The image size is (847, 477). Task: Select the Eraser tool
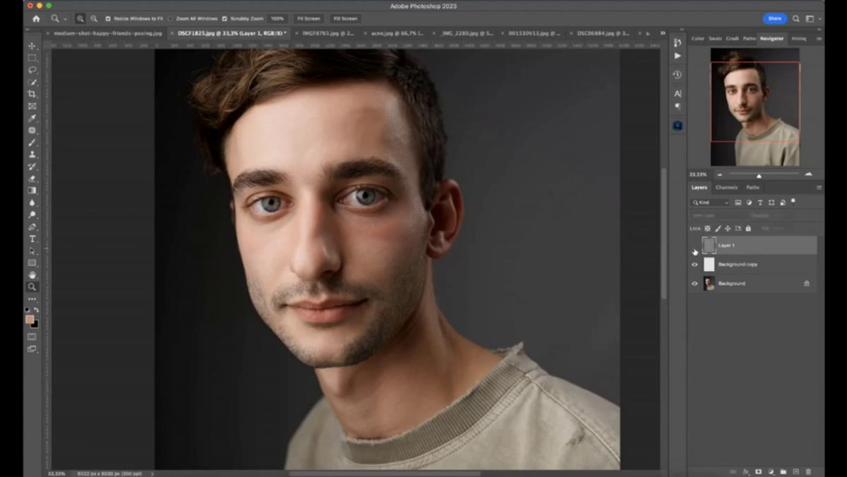(x=32, y=179)
